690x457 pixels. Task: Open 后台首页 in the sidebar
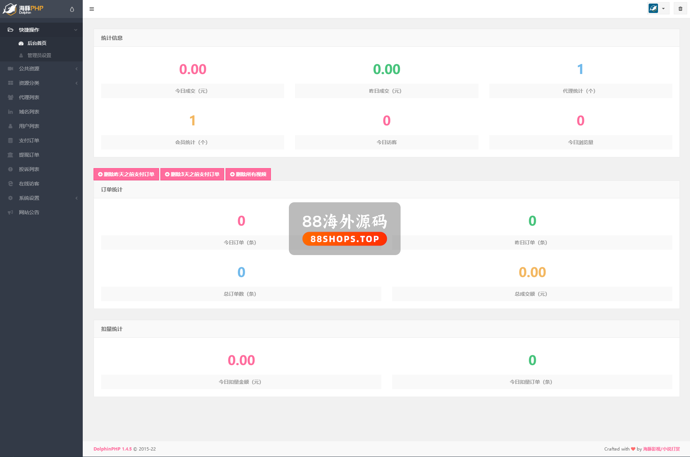pyautogui.click(x=37, y=43)
